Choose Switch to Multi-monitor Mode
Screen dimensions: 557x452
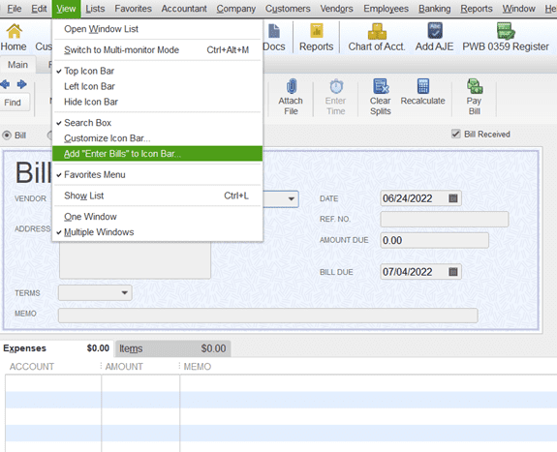[x=157, y=49]
